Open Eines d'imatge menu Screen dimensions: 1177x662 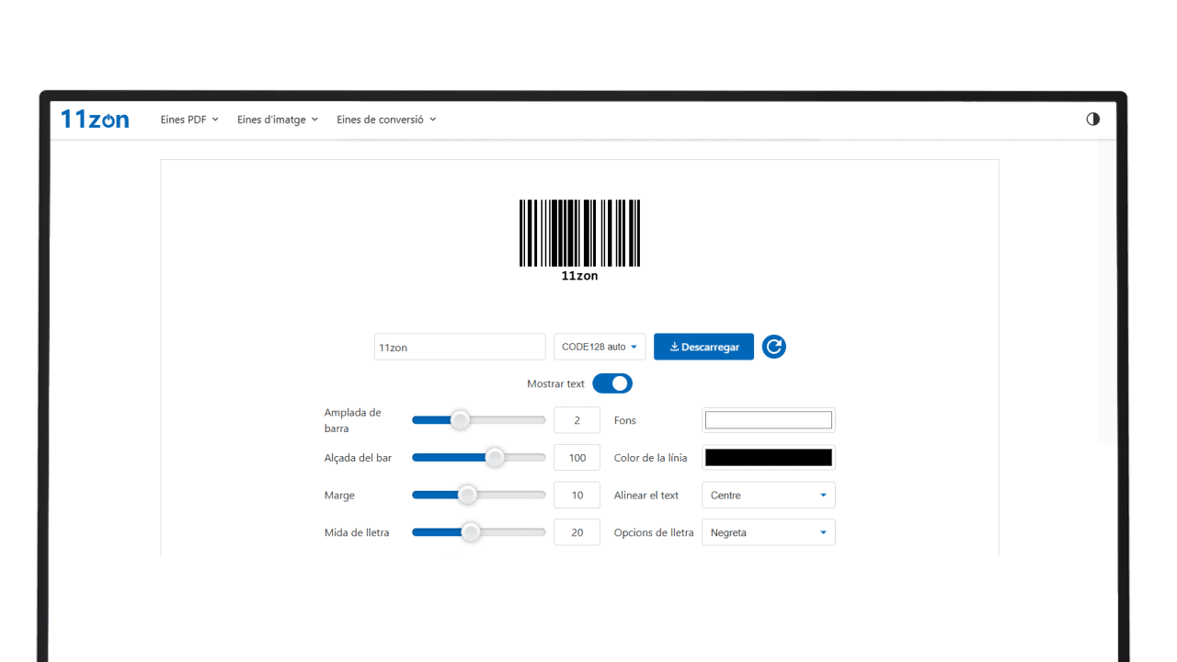click(x=278, y=120)
